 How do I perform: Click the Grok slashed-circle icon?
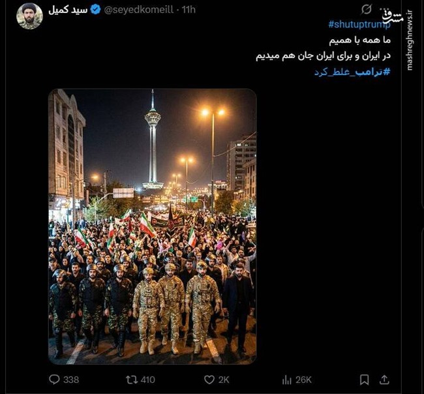pyautogui.click(x=367, y=10)
